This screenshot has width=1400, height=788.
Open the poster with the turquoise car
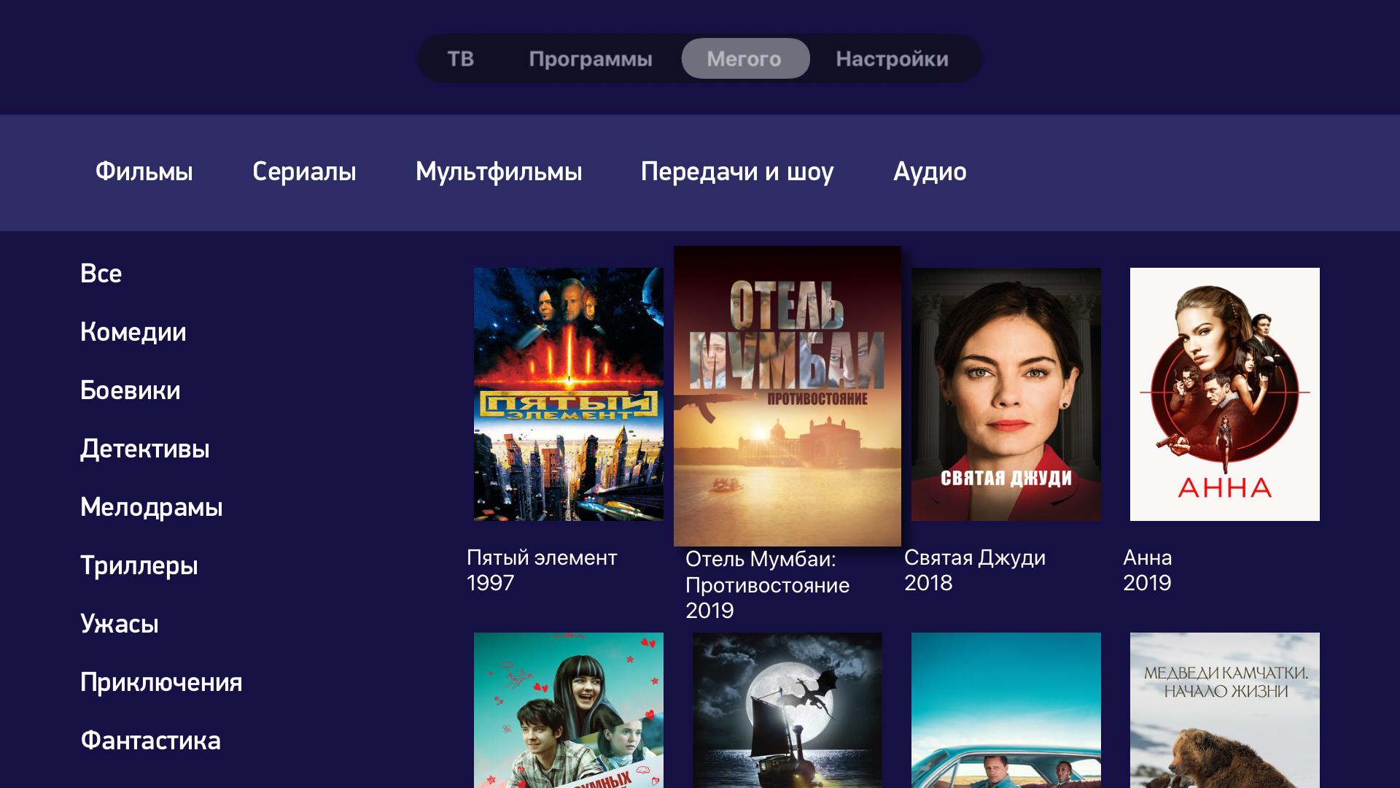coord(1006,710)
